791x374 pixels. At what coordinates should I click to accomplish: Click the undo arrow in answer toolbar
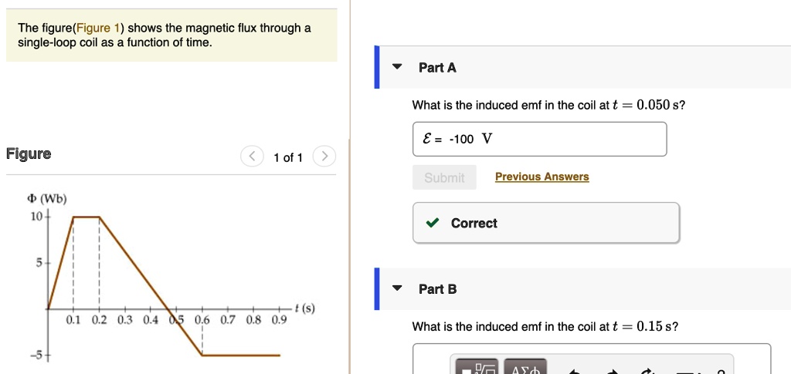point(575,371)
